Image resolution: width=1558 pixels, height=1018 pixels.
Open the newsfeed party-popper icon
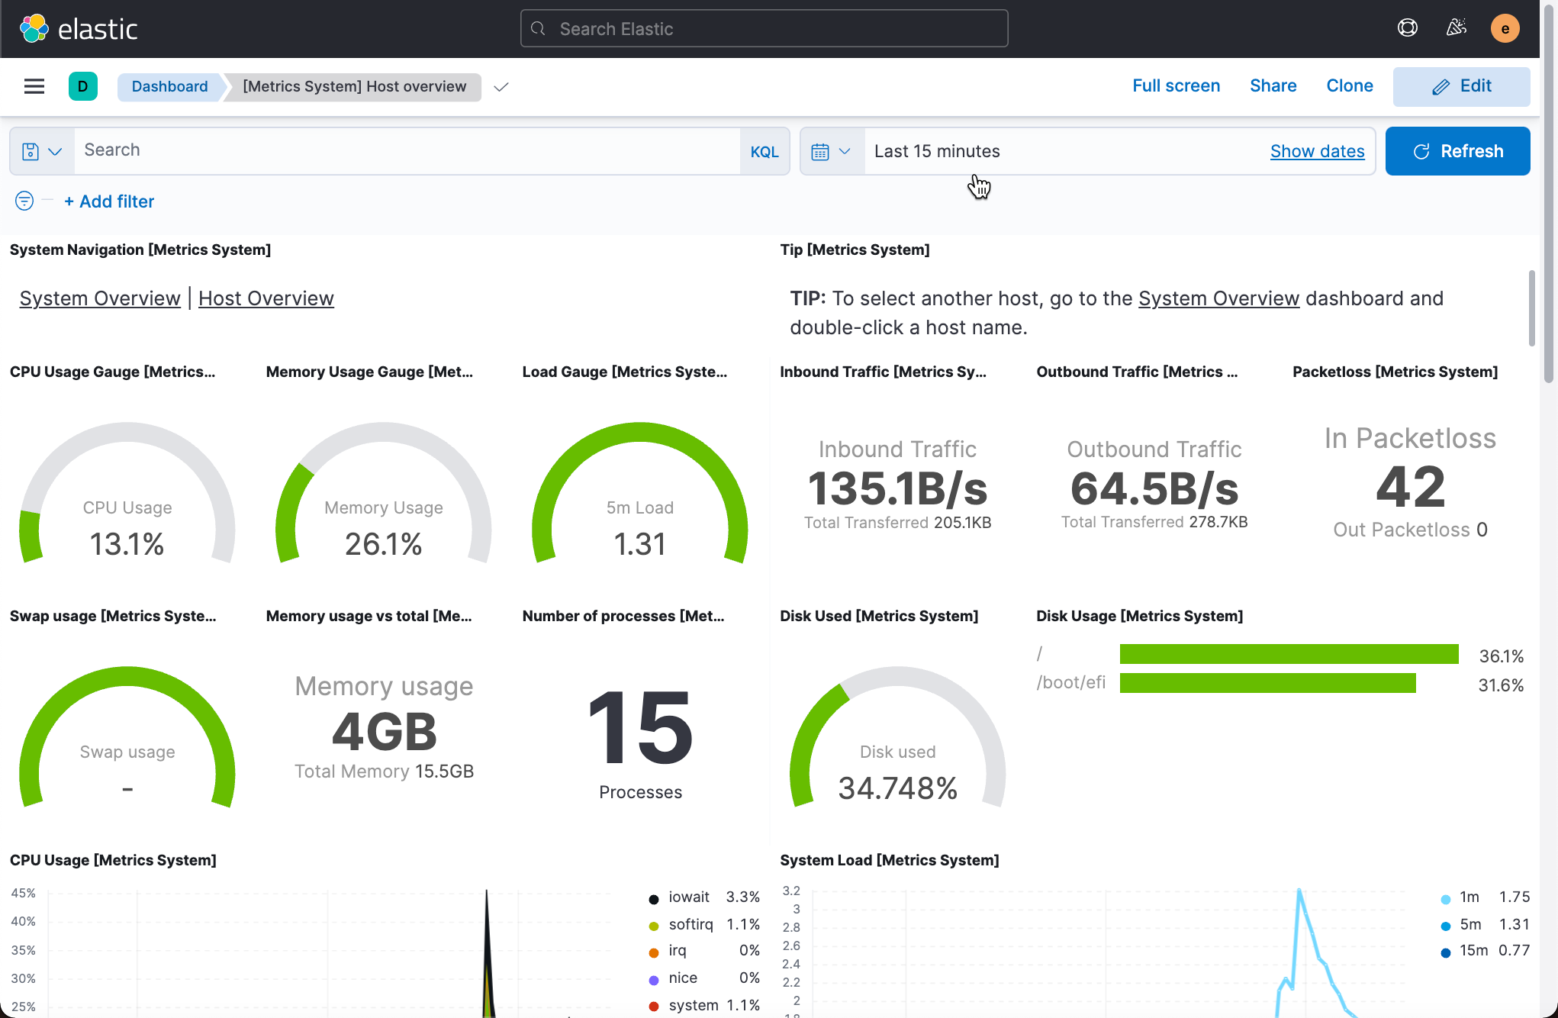coord(1456,27)
